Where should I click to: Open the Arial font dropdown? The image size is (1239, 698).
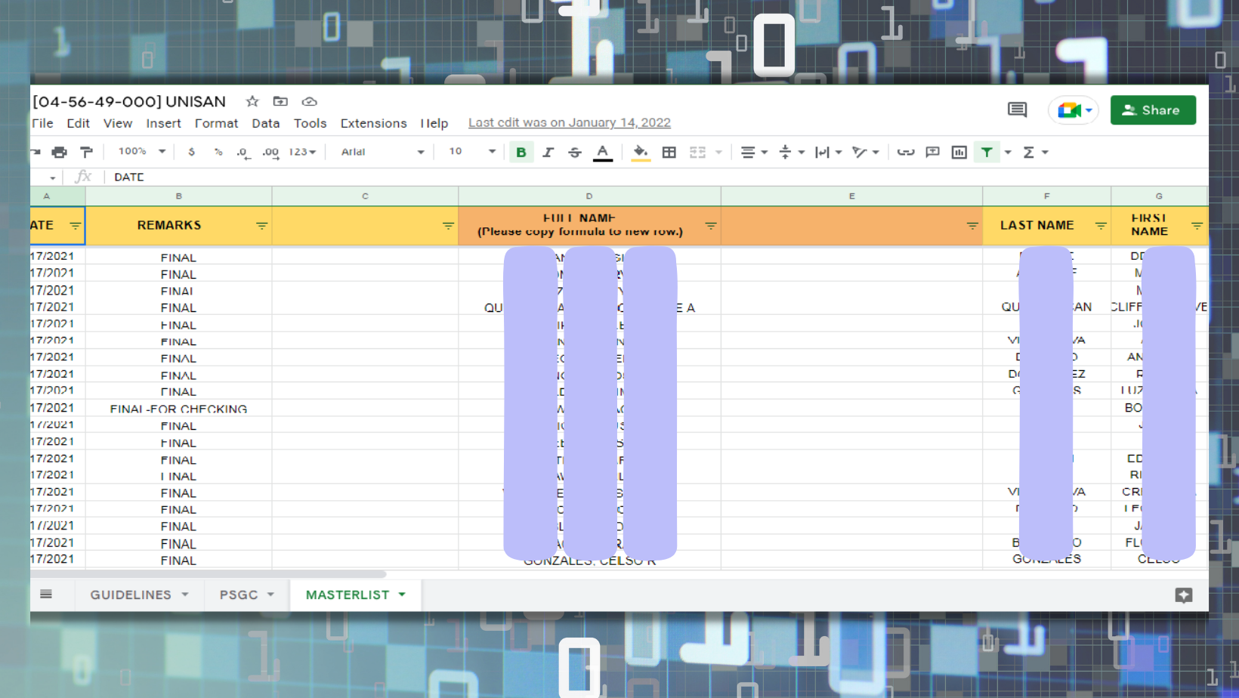382,152
